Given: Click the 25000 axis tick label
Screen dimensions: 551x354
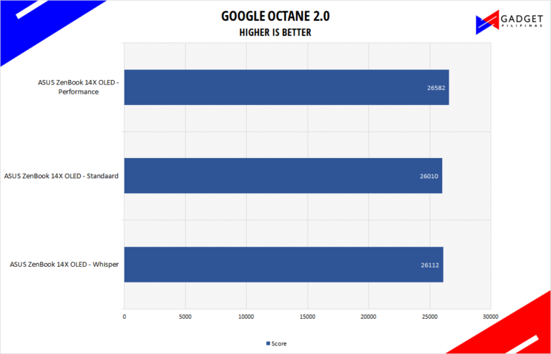Looking at the screenshot, I should coord(429,315).
